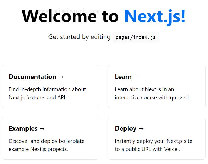Click the arrow beside Deploy
Image resolution: width=208 pixels, height=164 pixels.
click(x=141, y=129)
